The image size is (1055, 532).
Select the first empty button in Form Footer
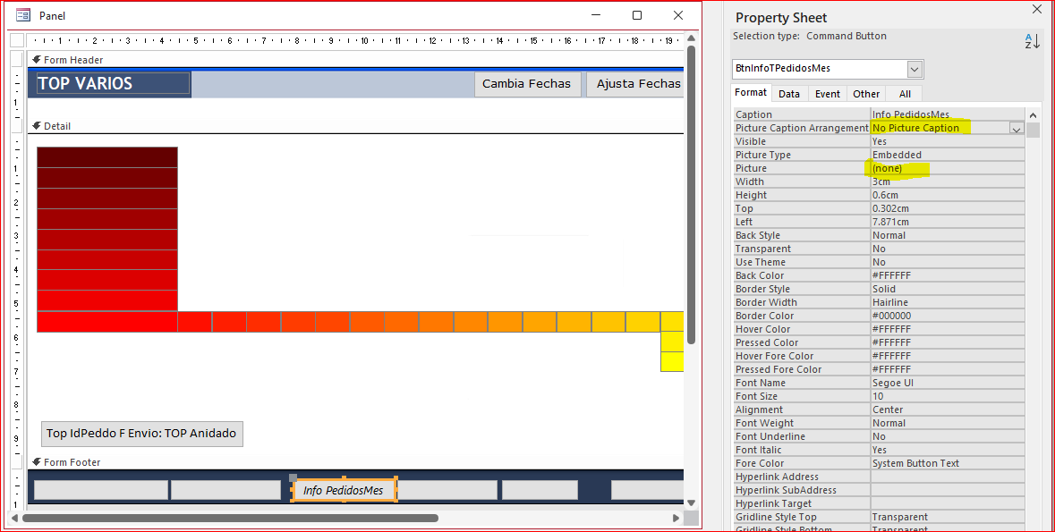pos(101,490)
